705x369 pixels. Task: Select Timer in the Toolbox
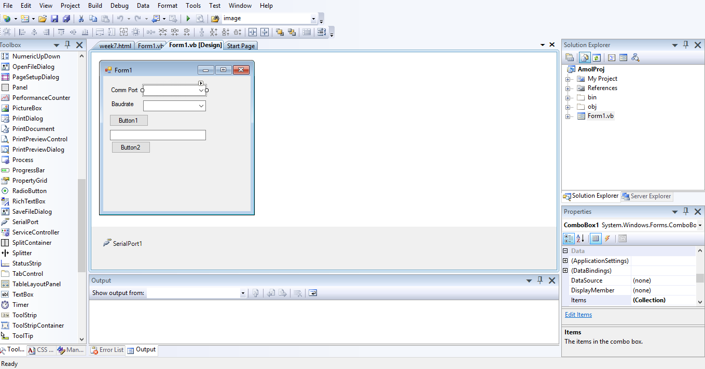point(21,305)
